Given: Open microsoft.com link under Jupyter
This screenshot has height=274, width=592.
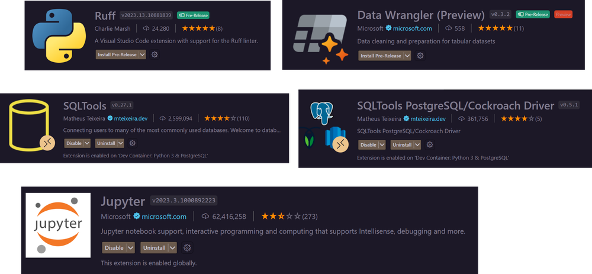Looking at the screenshot, I should point(164,216).
